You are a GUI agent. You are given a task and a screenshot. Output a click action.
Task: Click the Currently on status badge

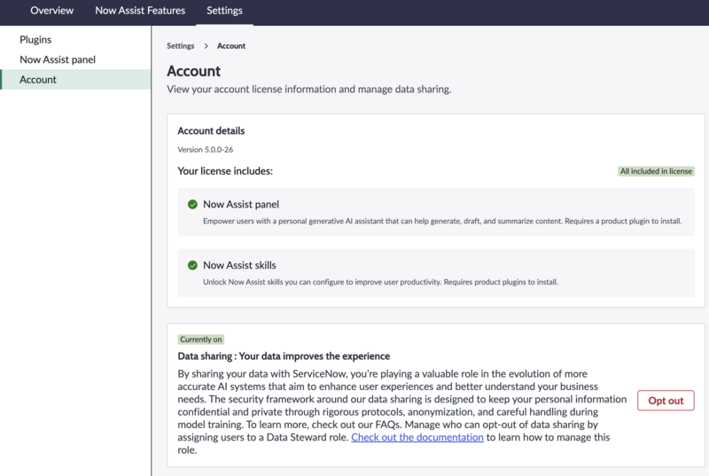[x=201, y=339]
